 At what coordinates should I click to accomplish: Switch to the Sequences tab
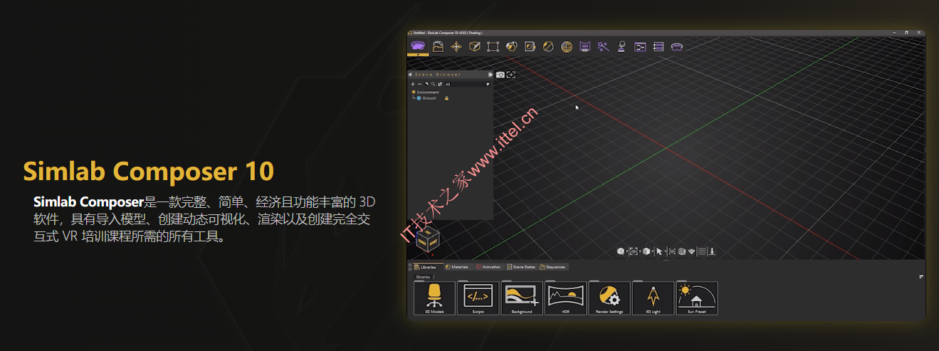pos(553,267)
